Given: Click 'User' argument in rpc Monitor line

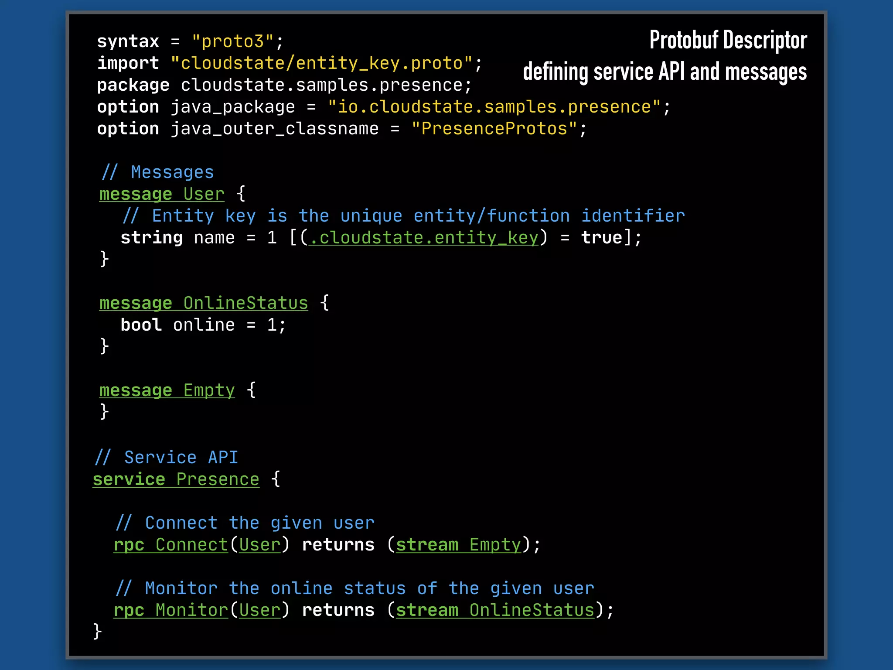Looking at the screenshot, I should 260,610.
